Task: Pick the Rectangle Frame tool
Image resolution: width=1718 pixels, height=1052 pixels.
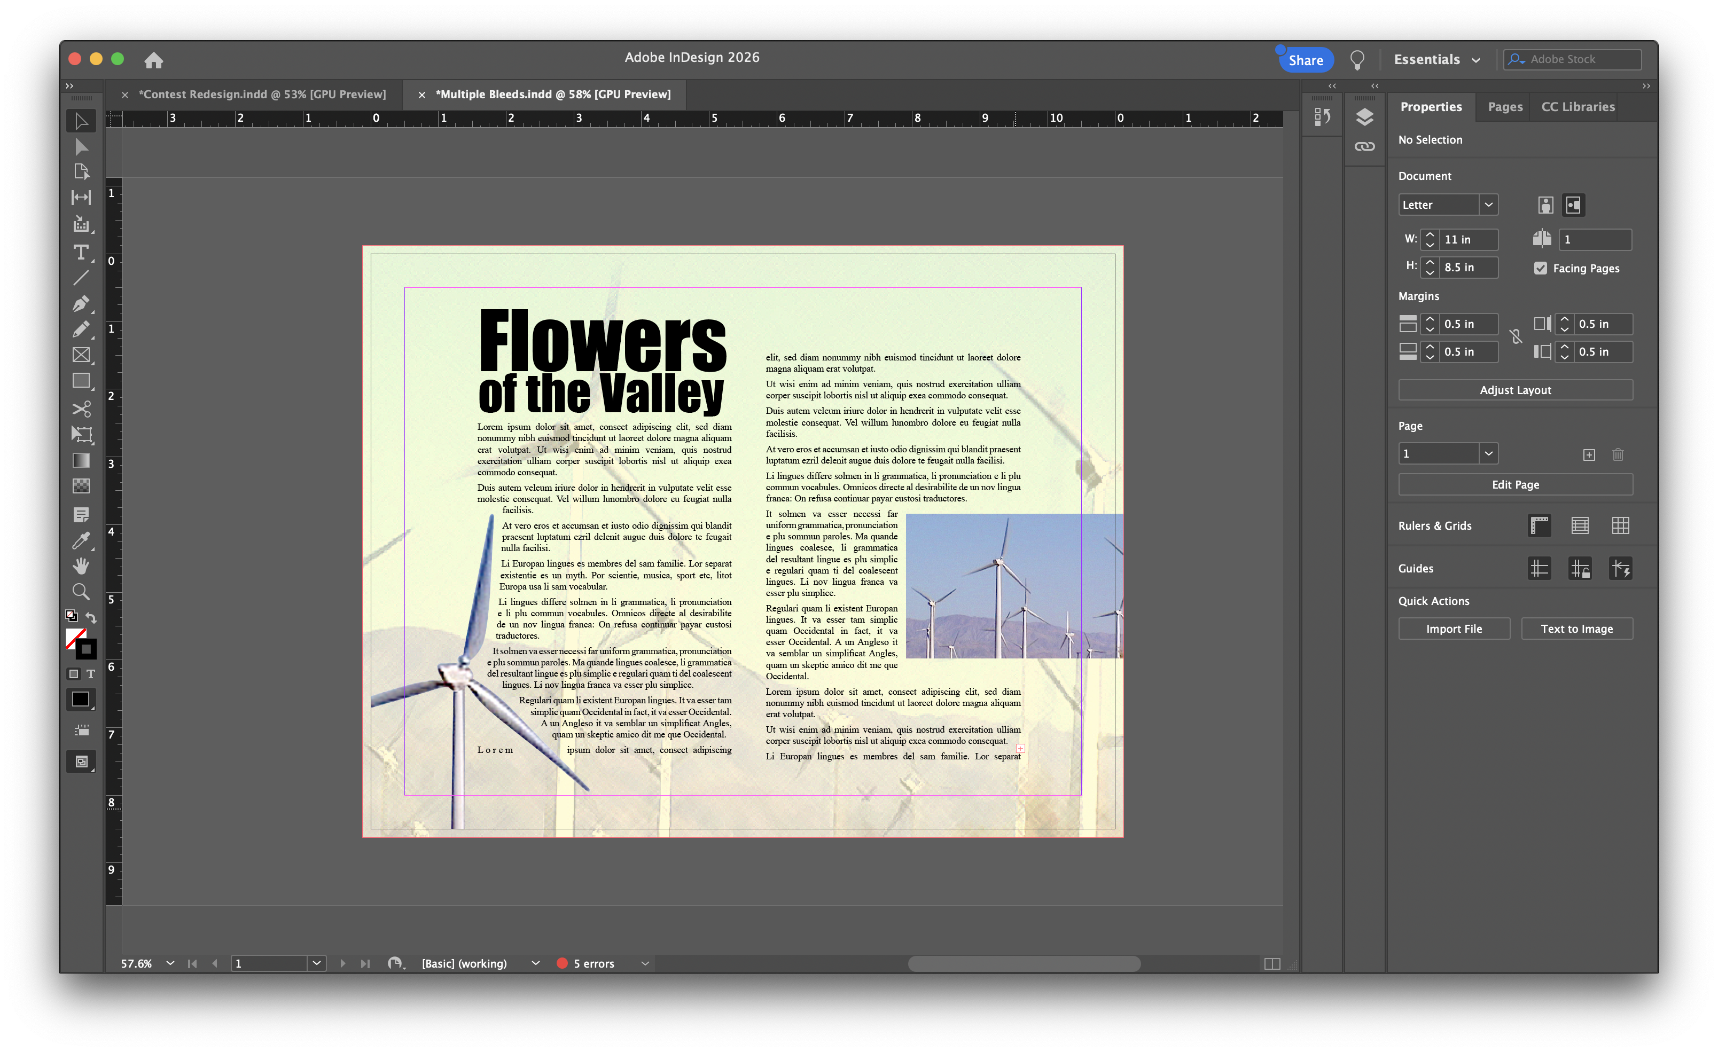Action: point(81,355)
